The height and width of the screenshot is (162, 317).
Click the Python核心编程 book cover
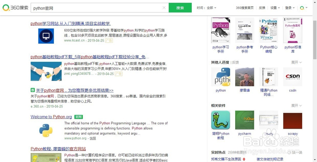tap(269, 30)
